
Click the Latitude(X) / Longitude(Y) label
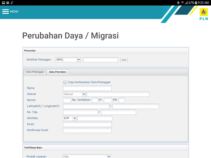pyautogui.click(x=43, y=106)
